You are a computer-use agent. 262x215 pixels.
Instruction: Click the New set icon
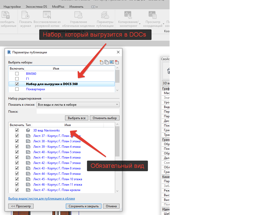click(101, 62)
